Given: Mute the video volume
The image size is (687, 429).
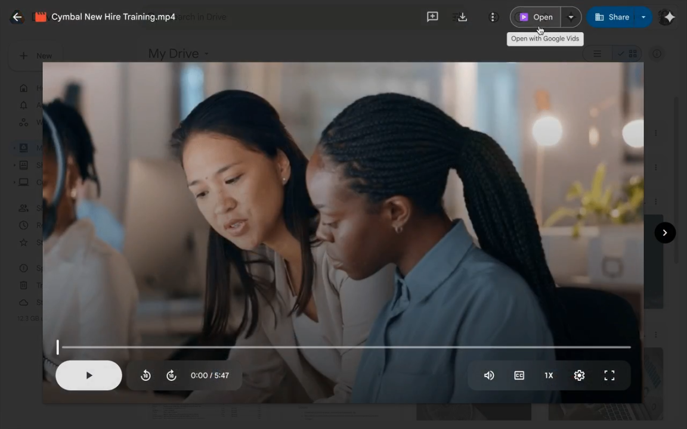Looking at the screenshot, I should pos(488,375).
